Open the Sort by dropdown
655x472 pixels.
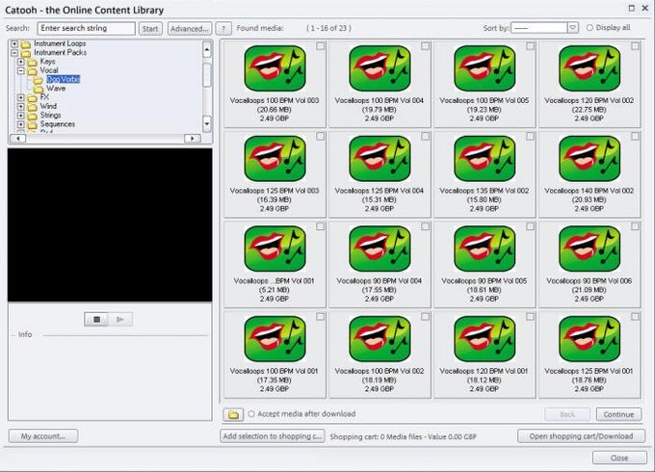coord(573,28)
